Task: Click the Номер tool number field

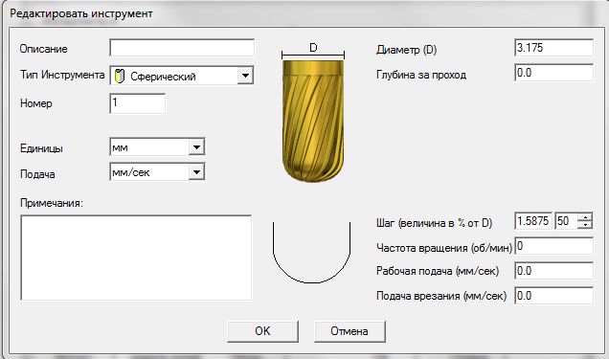Action: pyautogui.click(x=138, y=103)
